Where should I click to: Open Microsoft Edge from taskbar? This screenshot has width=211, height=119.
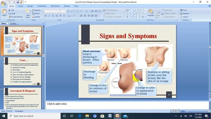[x=80, y=116]
